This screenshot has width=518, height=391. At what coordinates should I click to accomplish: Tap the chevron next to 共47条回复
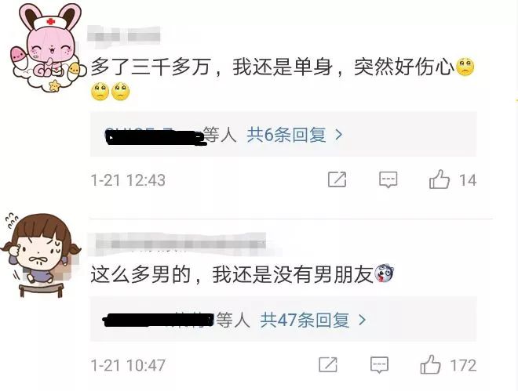363,320
